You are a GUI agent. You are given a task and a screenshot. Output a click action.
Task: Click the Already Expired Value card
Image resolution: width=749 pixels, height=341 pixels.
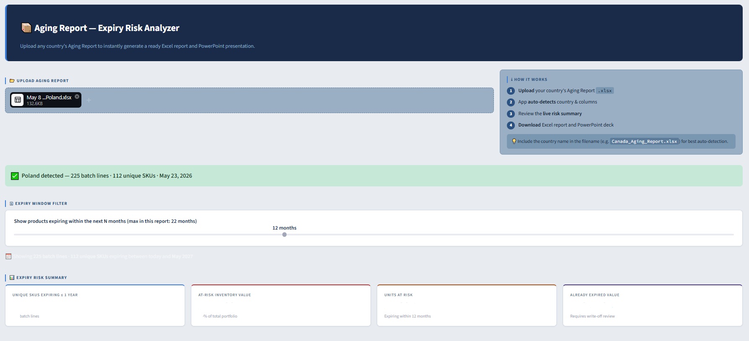[652, 305]
